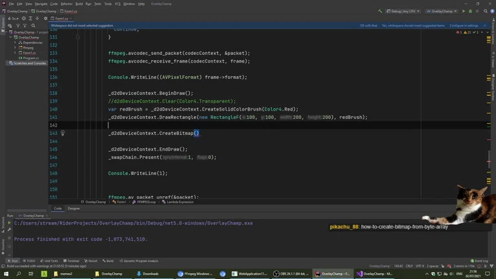Click 'Configure in settings' link
Screen dimensions: 496x279
click(x=464, y=26)
